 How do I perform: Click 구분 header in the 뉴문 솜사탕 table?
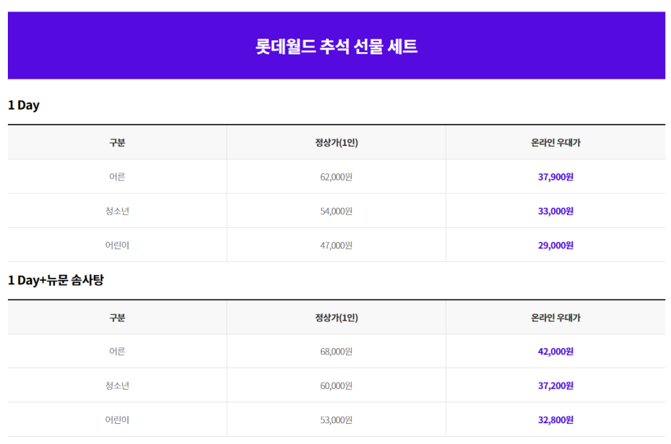pyautogui.click(x=118, y=317)
